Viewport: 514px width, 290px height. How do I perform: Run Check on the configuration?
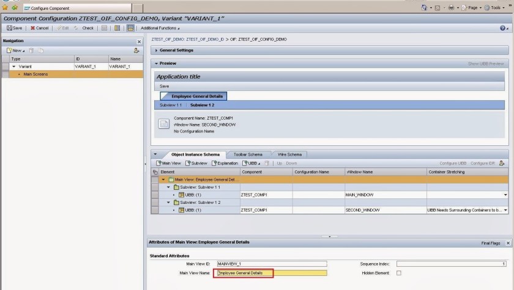click(x=84, y=28)
